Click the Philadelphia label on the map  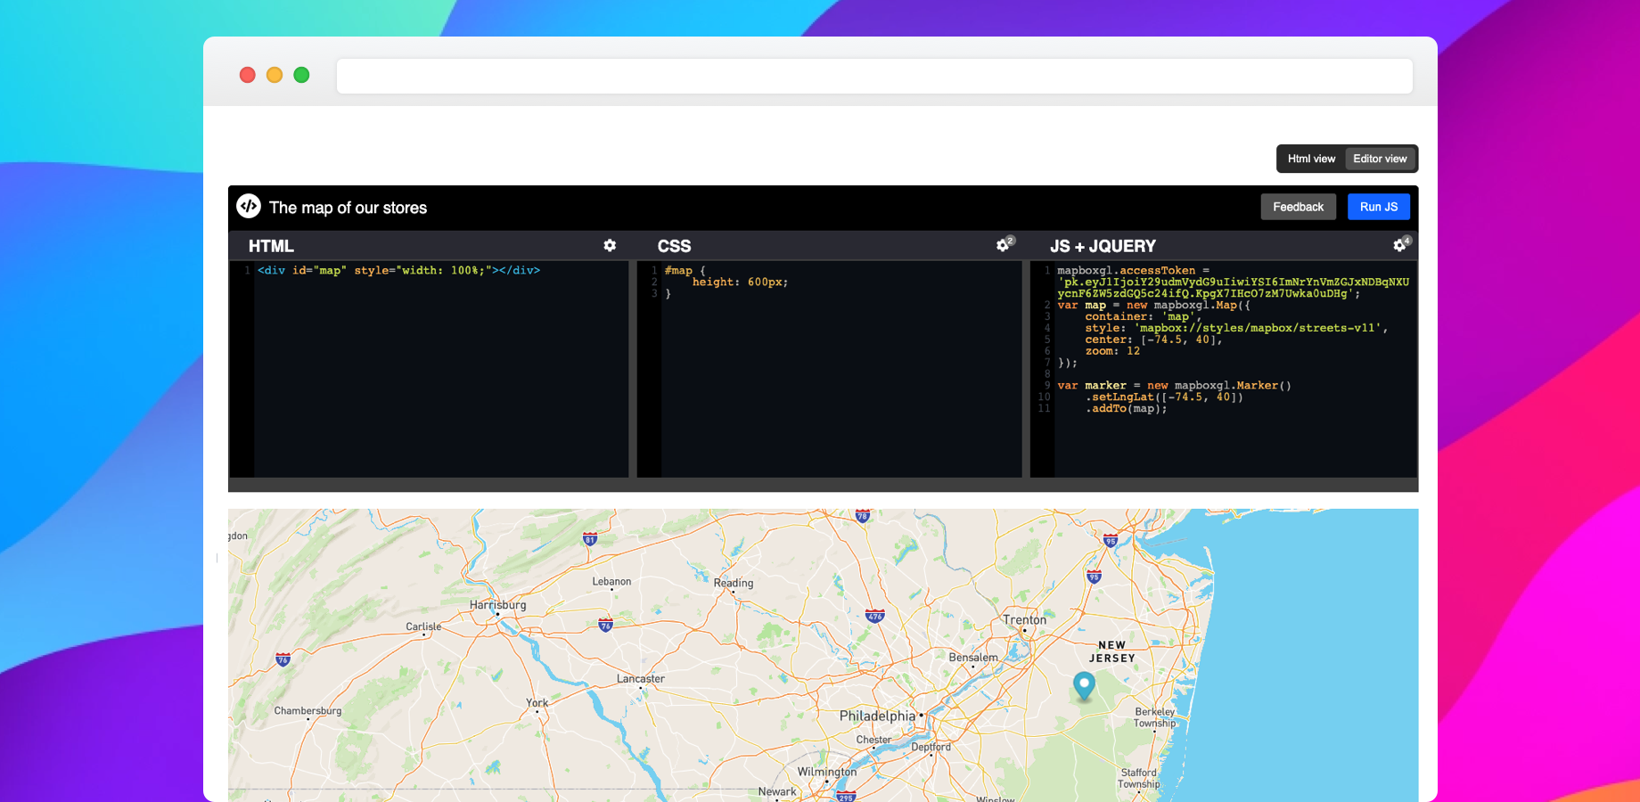tap(877, 716)
